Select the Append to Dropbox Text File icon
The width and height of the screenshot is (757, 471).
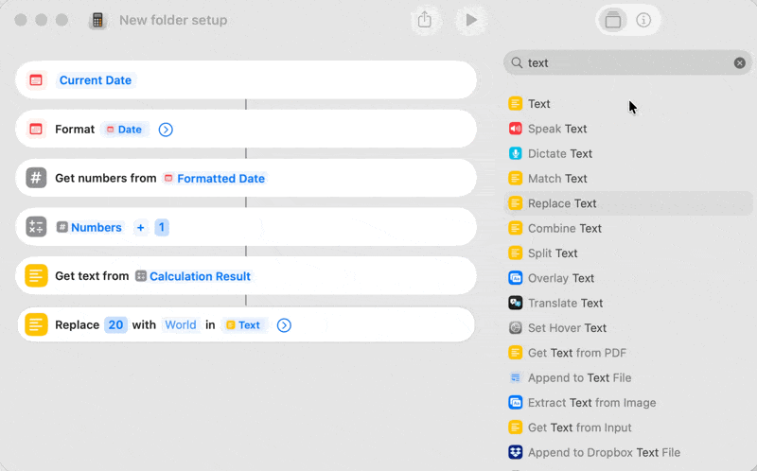click(515, 452)
